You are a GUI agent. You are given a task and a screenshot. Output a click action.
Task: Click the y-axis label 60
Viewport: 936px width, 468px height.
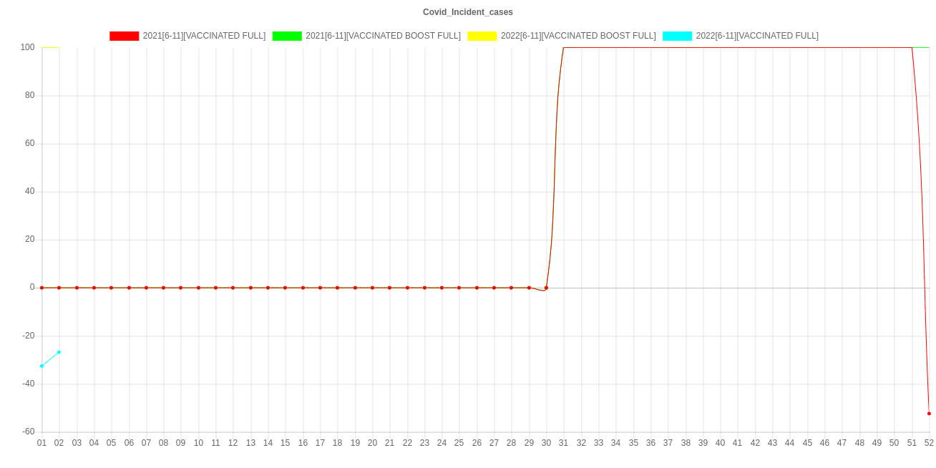point(29,143)
